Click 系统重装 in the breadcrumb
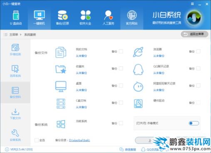Image resolution: width=211 pixels, height=153 pixels. [x=30, y=35]
